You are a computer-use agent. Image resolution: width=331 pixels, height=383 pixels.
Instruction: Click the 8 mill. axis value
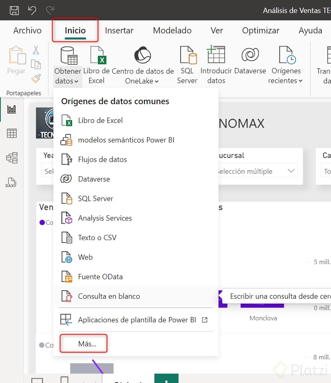pos(322,357)
